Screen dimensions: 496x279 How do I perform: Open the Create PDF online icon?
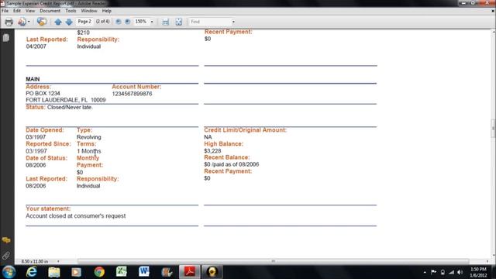(x=22, y=22)
